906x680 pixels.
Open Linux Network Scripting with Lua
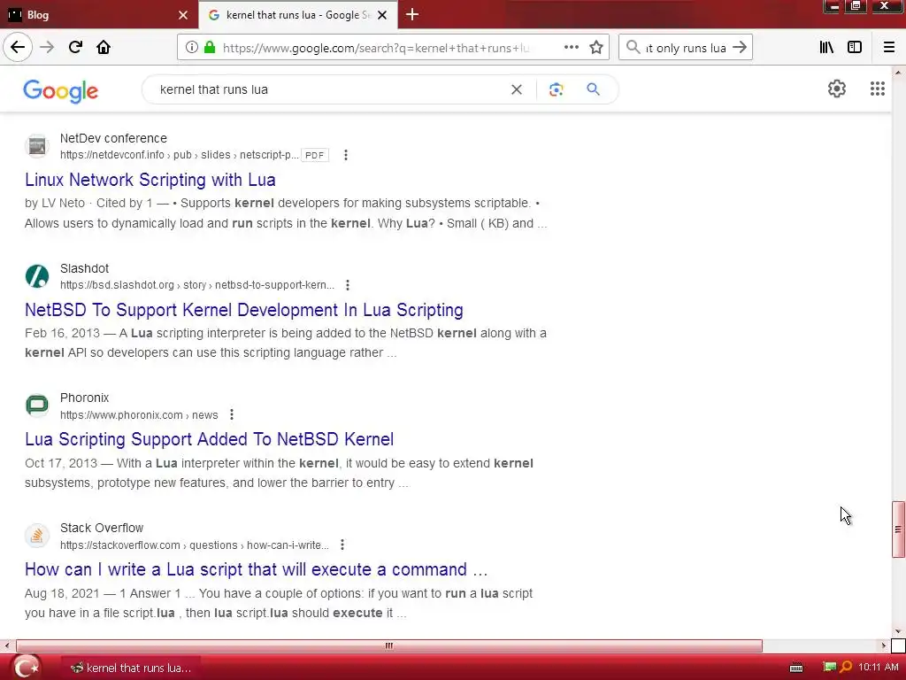pyautogui.click(x=150, y=180)
